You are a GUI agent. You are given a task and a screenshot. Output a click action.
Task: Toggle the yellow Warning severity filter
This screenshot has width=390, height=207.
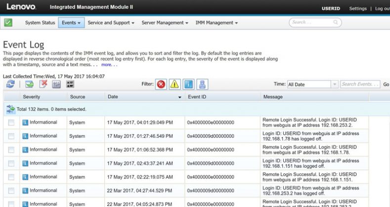[x=175, y=84]
